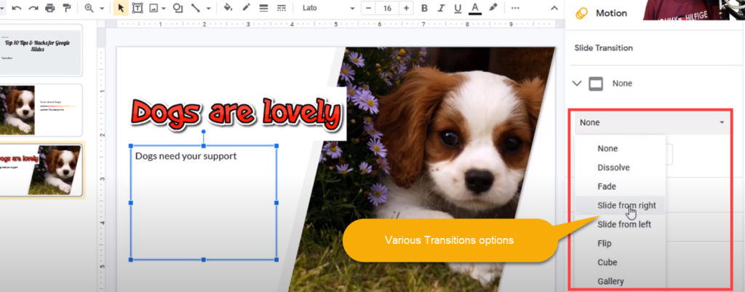This screenshot has width=745, height=292.
Task: Click the text box rotation handle
Action: click(x=204, y=131)
